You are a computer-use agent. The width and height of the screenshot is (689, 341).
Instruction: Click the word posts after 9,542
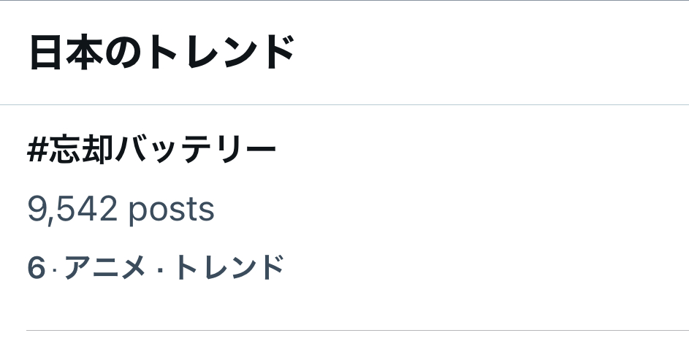click(171, 210)
